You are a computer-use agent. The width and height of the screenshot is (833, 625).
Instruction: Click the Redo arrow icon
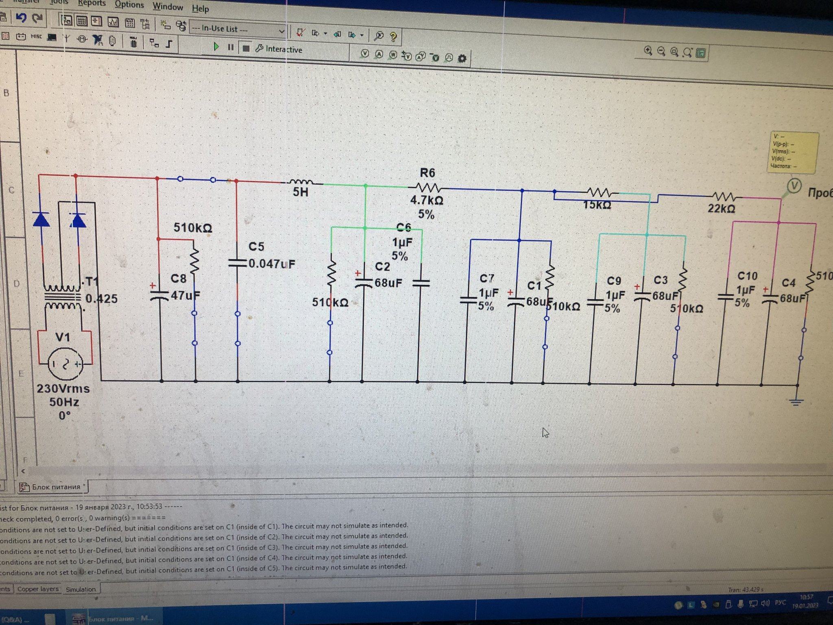(x=37, y=18)
